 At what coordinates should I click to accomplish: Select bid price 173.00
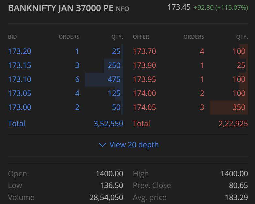(20, 107)
